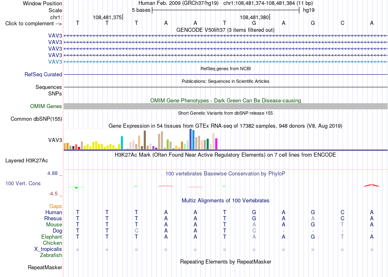Open 'RefSeq genes from NCBI' track title
388x277 pixels.
(225, 69)
